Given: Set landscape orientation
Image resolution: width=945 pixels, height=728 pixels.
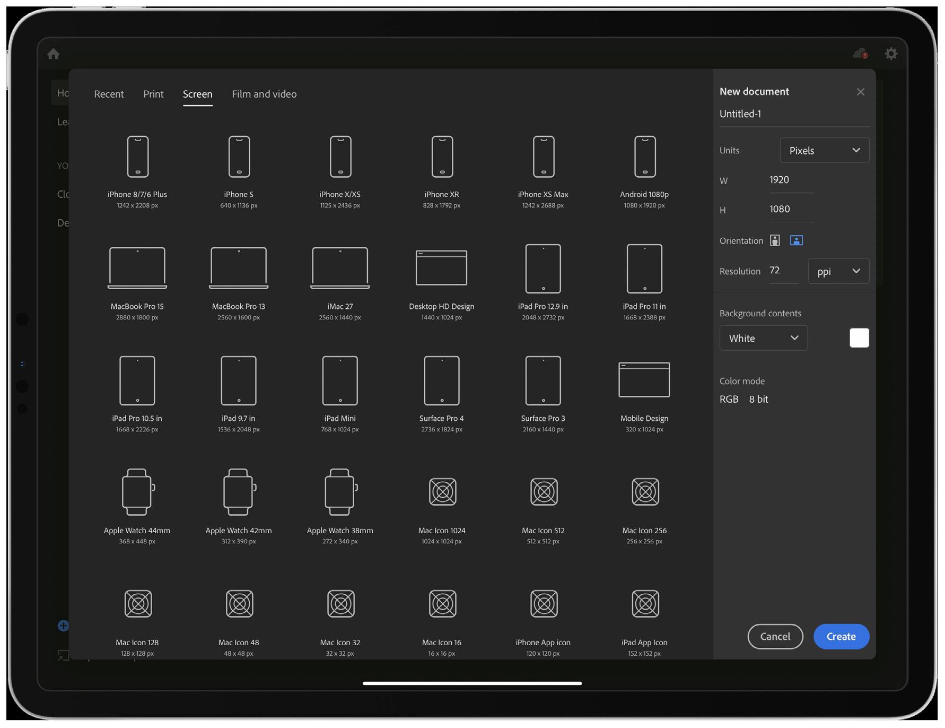Looking at the screenshot, I should [x=796, y=240].
